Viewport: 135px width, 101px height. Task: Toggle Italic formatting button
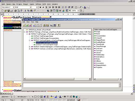pyautogui.click(x=43, y=7)
